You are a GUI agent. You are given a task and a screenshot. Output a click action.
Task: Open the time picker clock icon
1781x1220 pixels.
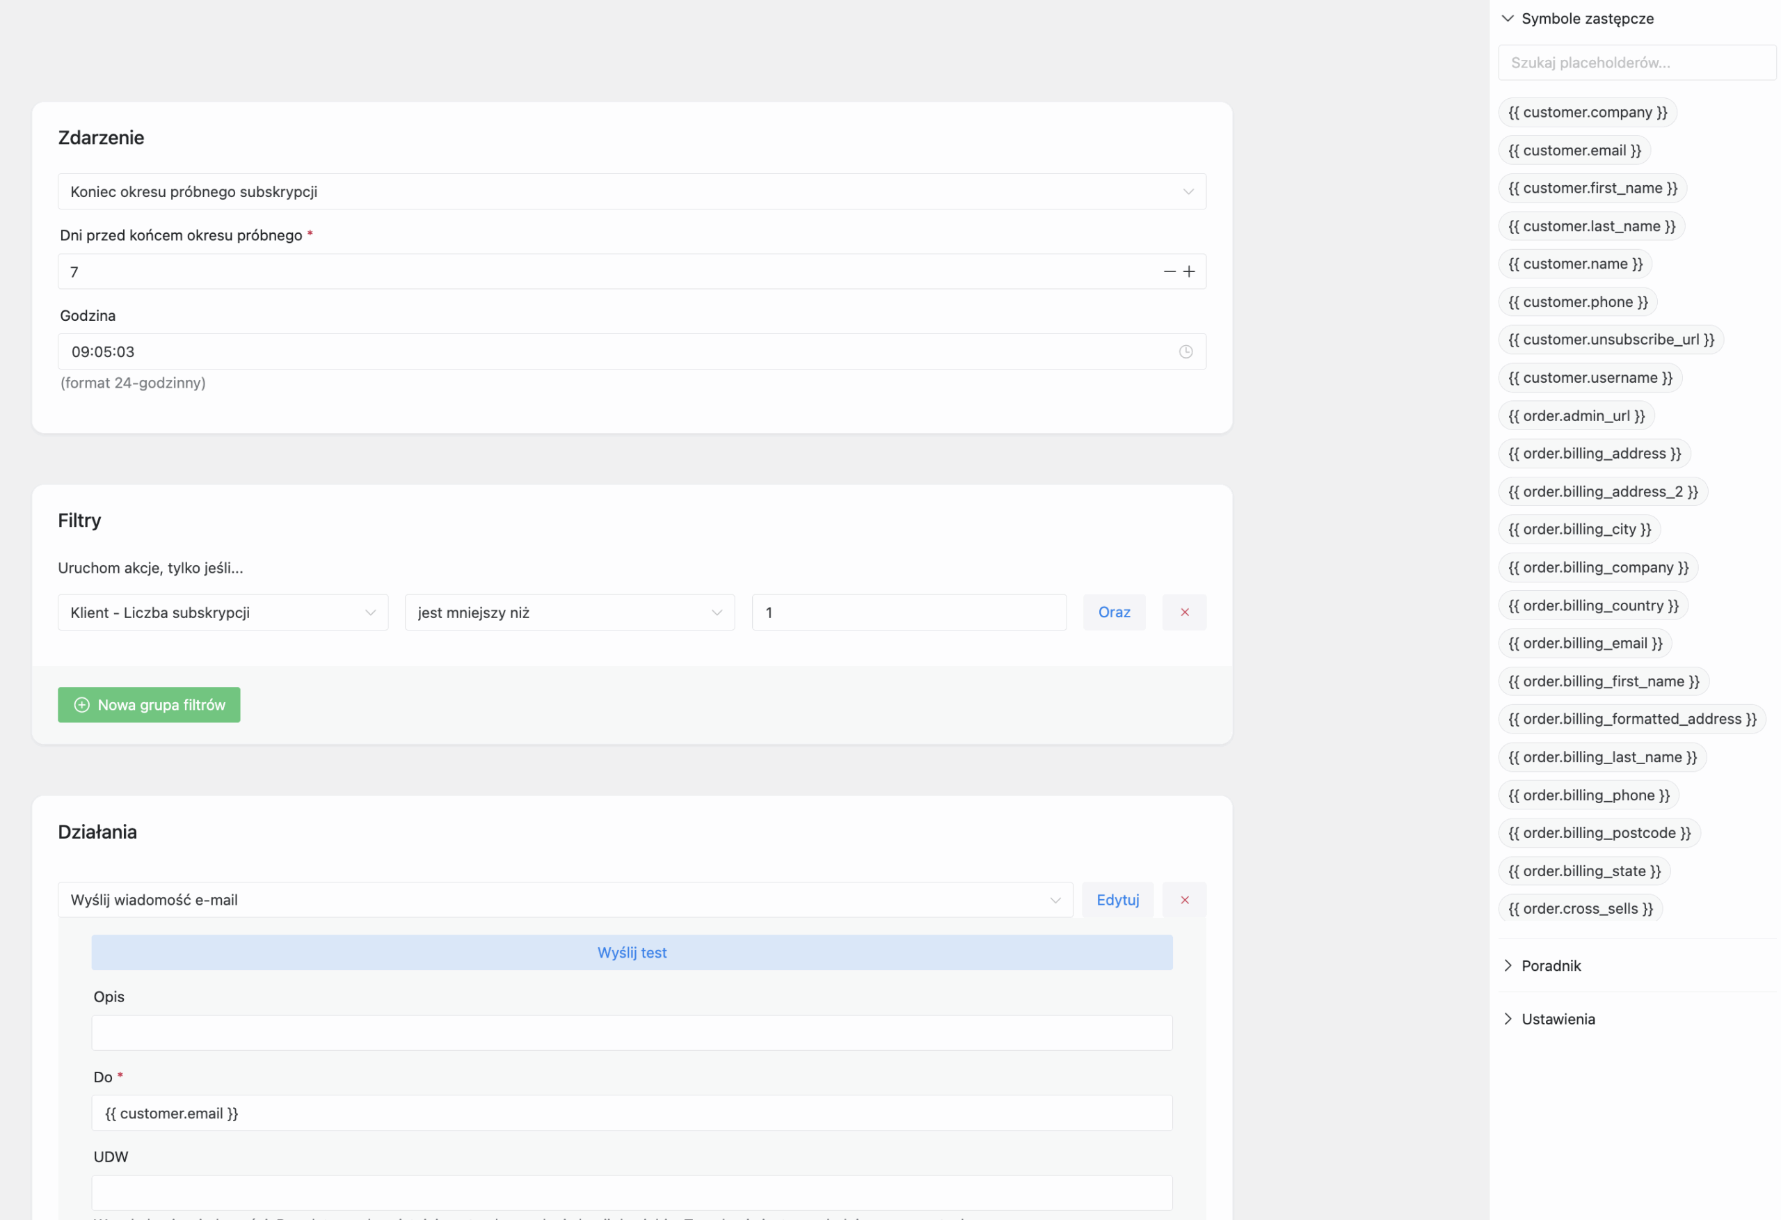[1185, 352]
